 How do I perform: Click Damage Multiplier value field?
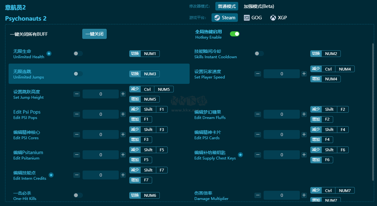coord(282,195)
